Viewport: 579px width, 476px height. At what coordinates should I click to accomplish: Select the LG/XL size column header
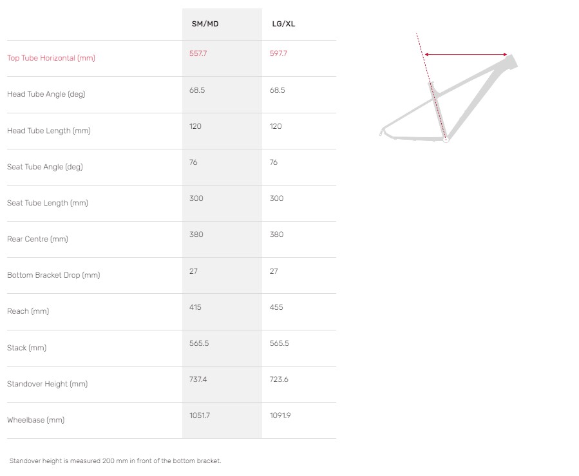pos(283,24)
